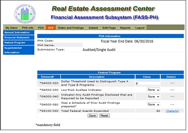Click the Submission Type label
Image resolution: width=188 pixels, height=133 pixels.
coord(51,50)
